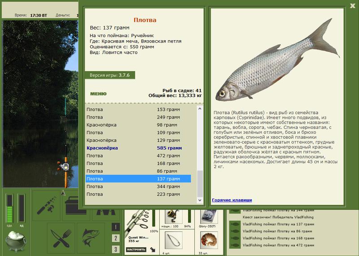Open the Горячие клавиши link
The height and width of the screenshot is (256, 359).
(x=232, y=200)
